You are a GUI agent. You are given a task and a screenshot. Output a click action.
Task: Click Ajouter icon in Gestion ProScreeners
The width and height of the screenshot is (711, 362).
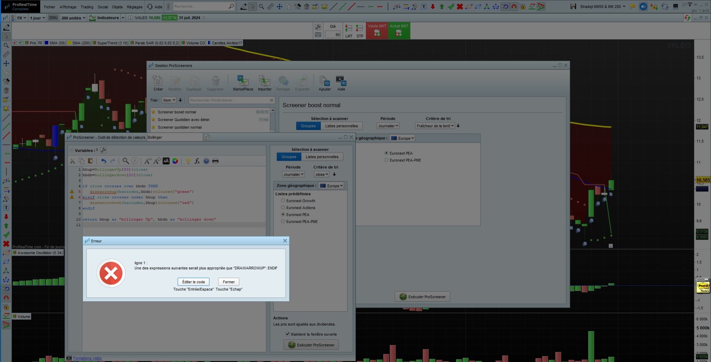[325, 84]
